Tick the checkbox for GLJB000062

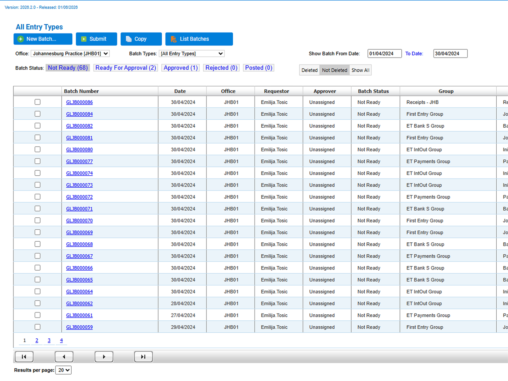(37, 303)
